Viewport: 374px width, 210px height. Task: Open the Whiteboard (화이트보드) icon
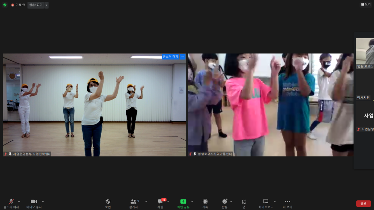tap(265, 202)
